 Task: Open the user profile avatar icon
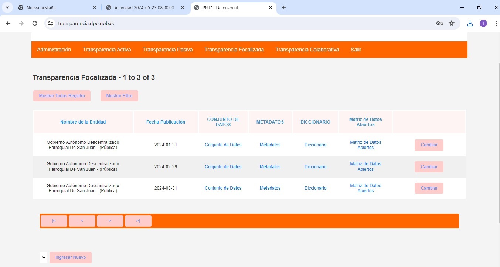coord(483,23)
